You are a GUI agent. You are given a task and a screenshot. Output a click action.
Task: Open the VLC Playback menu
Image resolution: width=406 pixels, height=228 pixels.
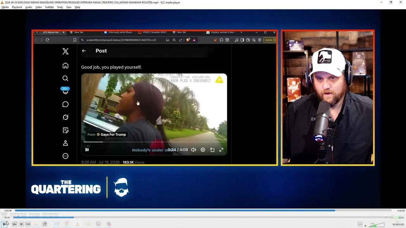[x=17, y=7]
